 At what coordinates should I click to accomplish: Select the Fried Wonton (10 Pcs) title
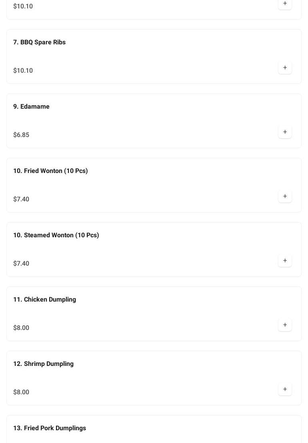coord(50,171)
